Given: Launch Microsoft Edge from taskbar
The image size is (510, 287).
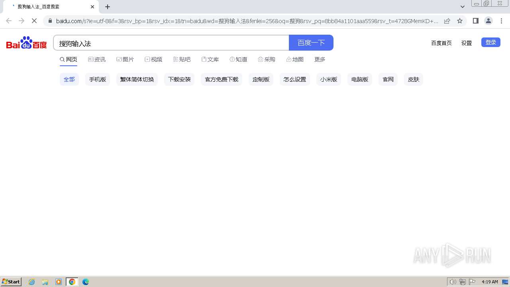Looking at the screenshot, I should [86, 282].
